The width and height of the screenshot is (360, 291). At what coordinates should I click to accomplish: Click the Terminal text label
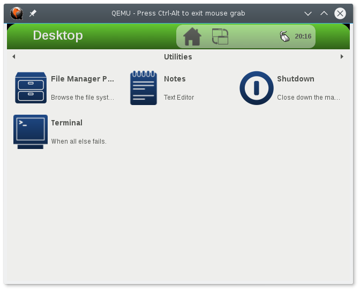click(x=66, y=123)
